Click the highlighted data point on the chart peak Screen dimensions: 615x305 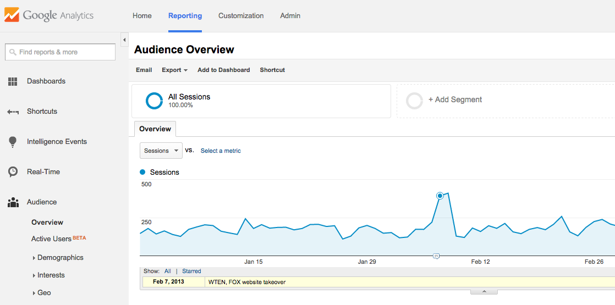(440, 196)
